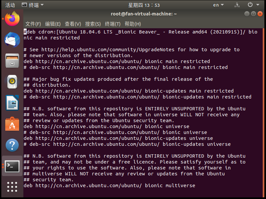Screen dimensions: 266x199
Task: Open the 编辑(E) menu
Action: [53, 24]
